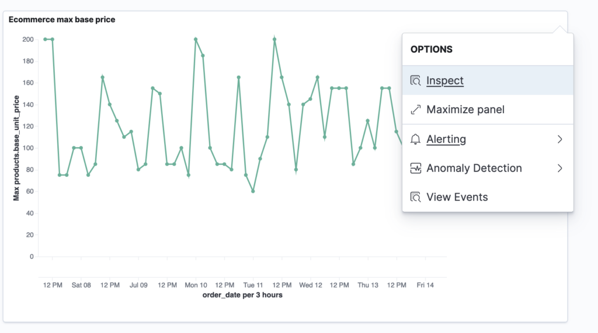
Task: Click the Wed 12 x-axis tick label
Action: pyautogui.click(x=311, y=285)
